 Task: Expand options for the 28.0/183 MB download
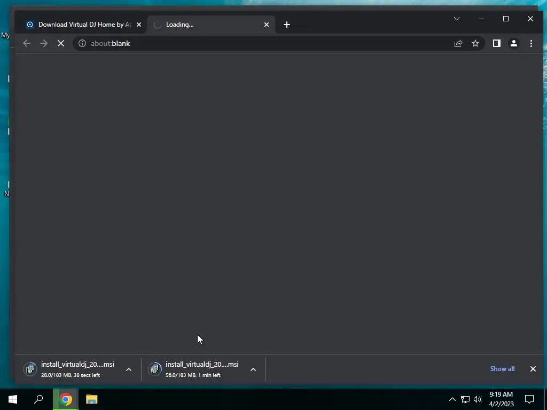(x=129, y=369)
